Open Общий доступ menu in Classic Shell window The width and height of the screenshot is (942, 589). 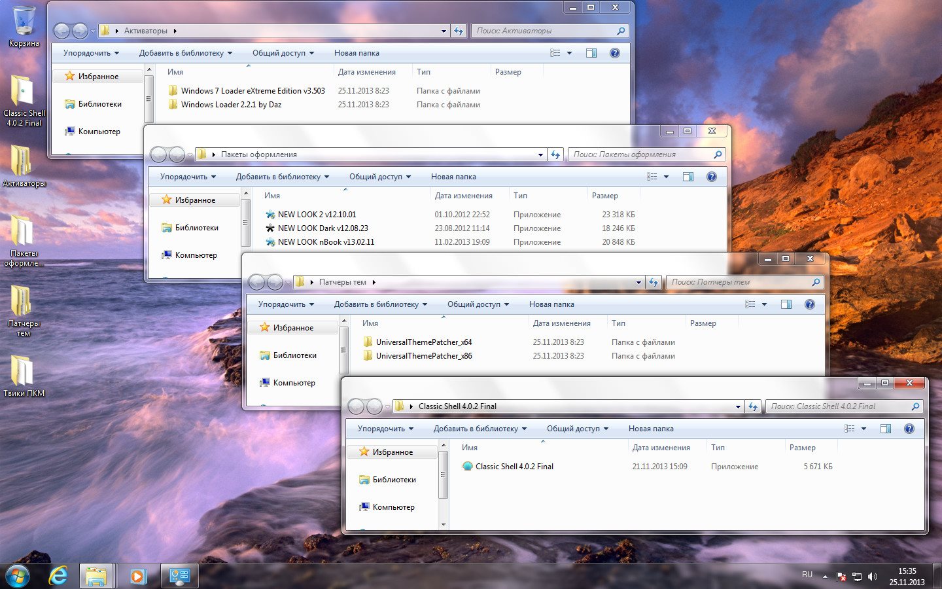click(x=578, y=429)
